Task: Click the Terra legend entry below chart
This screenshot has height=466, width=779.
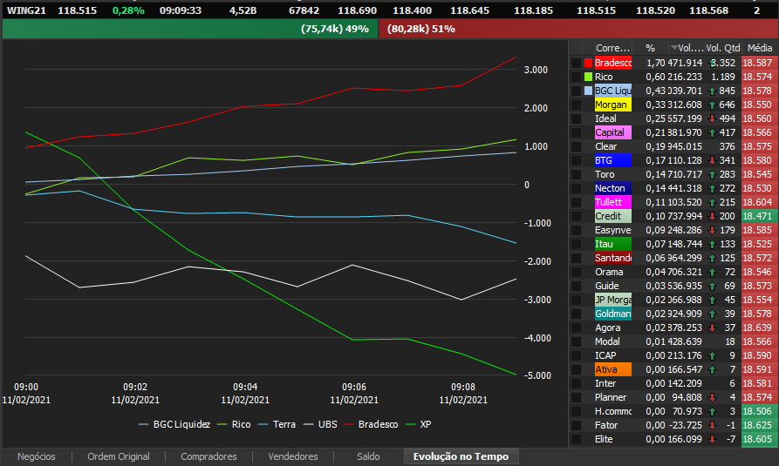Action: click(277, 424)
